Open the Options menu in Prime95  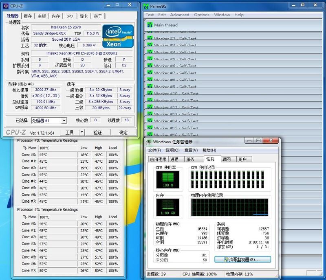[x=202, y=14]
